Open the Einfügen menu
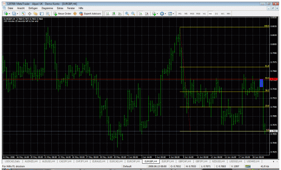 coord(33,8)
